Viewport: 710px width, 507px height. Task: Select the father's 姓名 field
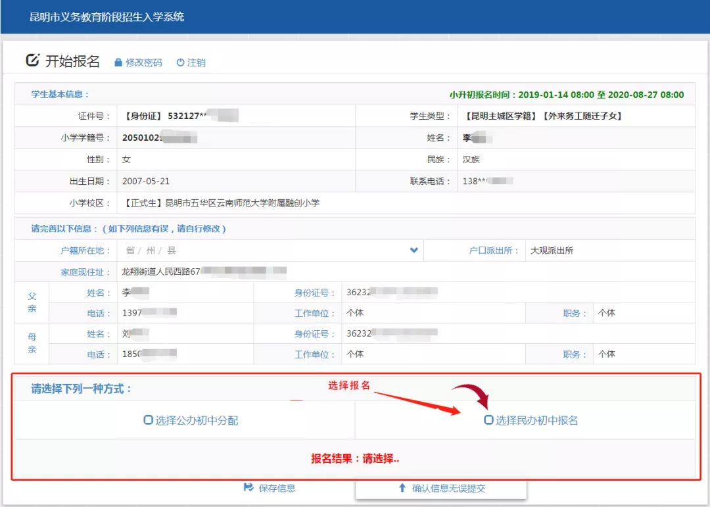point(184,293)
